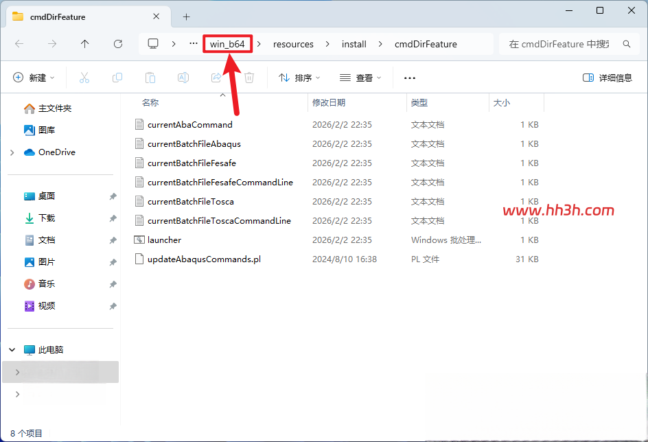Go to win_b64 folder in breadcrumb
The image size is (648, 442).
[x=227, y=44]
